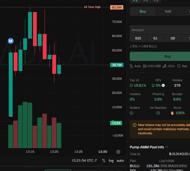Click the Insiders value 0%
This screenshot has width=190, height=171.
point(132,99)
